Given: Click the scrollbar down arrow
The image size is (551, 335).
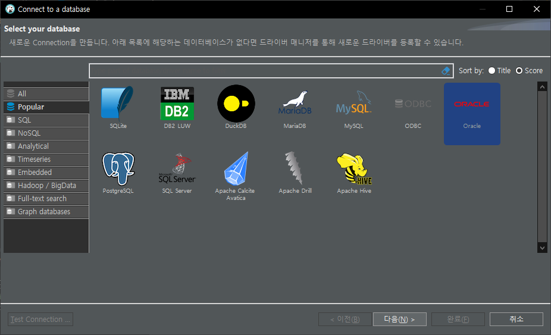Looking at the screenshot, I should coord(542,248).
